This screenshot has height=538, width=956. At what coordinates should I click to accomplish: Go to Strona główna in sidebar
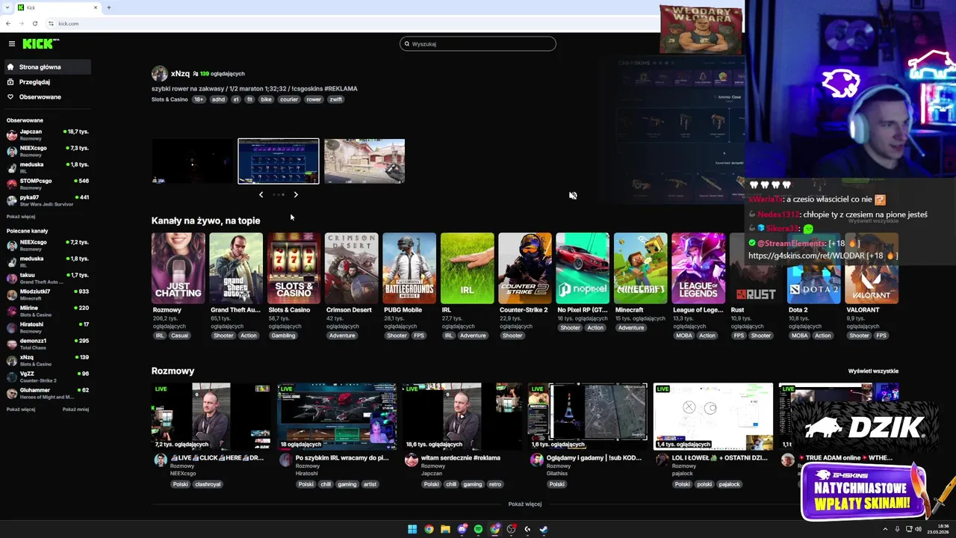(x=46, y=67)
